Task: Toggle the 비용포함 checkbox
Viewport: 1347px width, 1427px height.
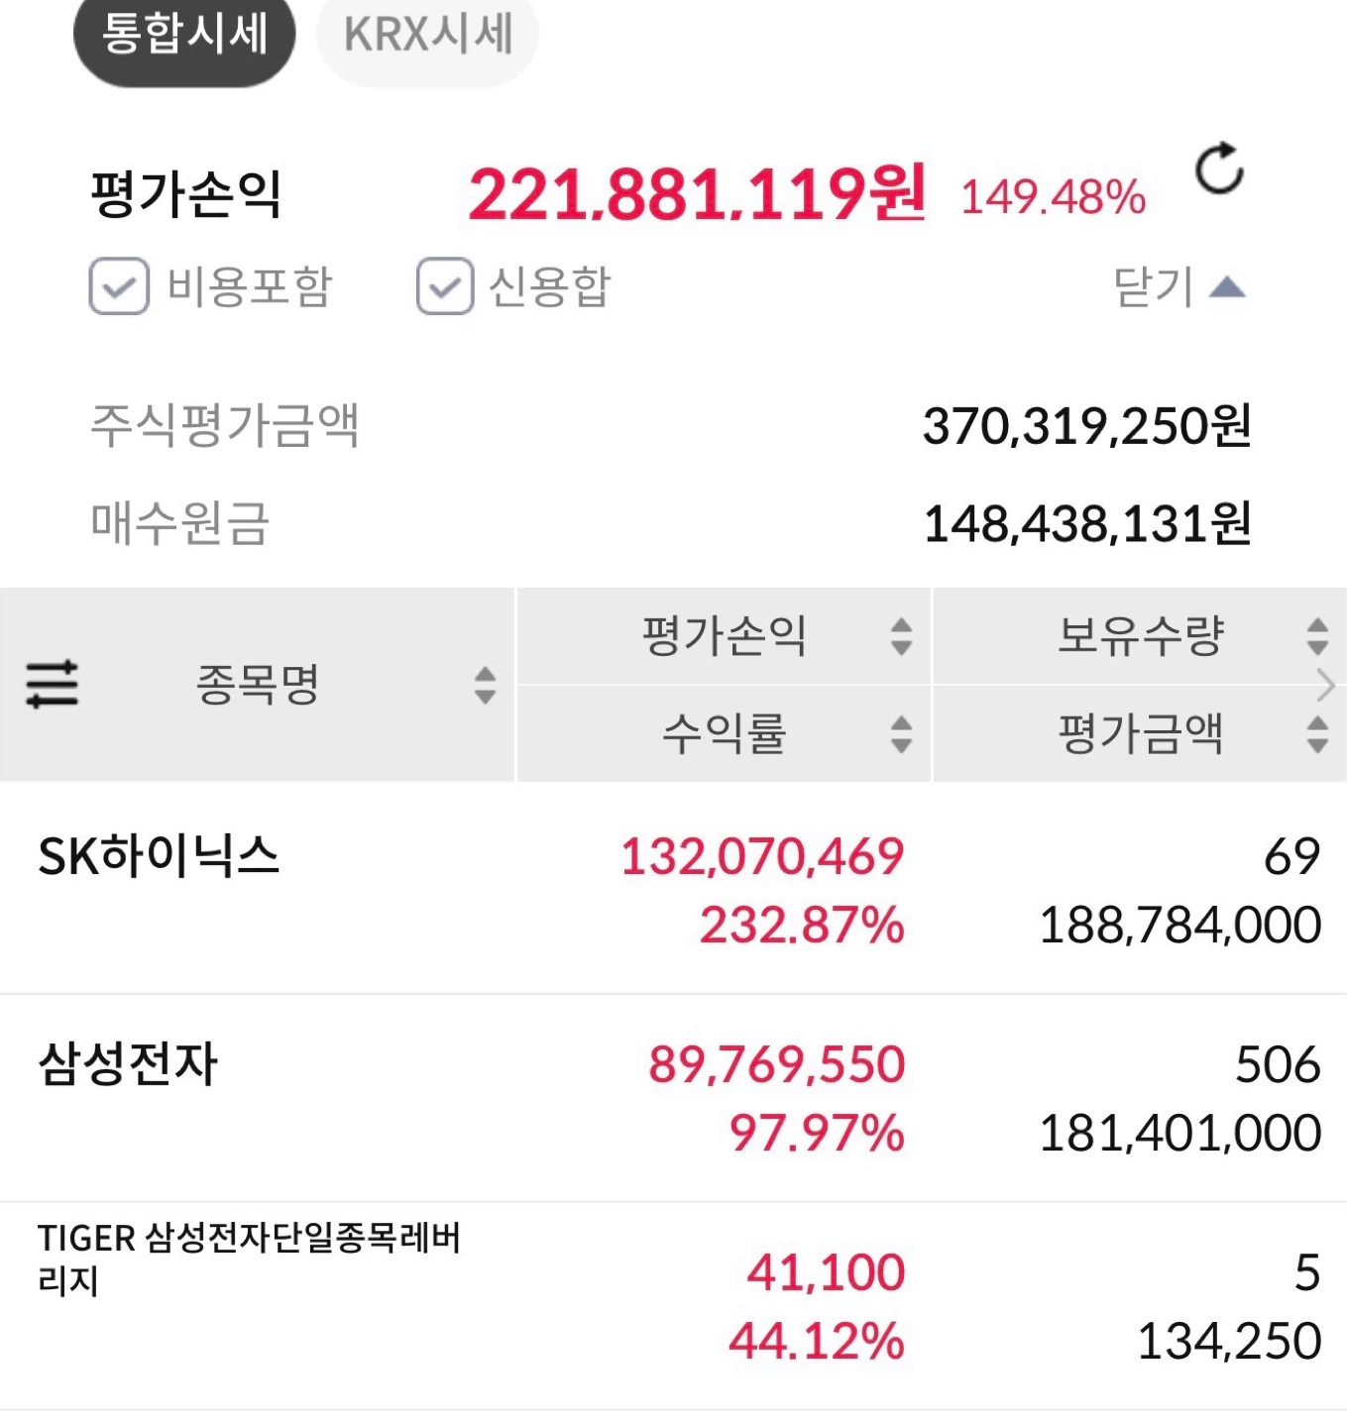Action: (x=119, y=286)
